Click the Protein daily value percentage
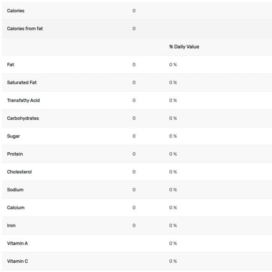The image size is (272, 272). (173, 154)
